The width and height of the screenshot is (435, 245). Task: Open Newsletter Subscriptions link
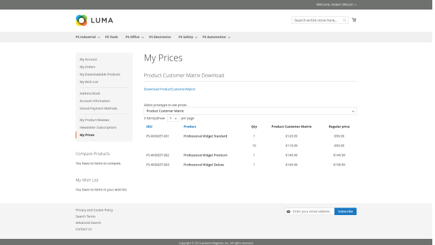[98, 128]
